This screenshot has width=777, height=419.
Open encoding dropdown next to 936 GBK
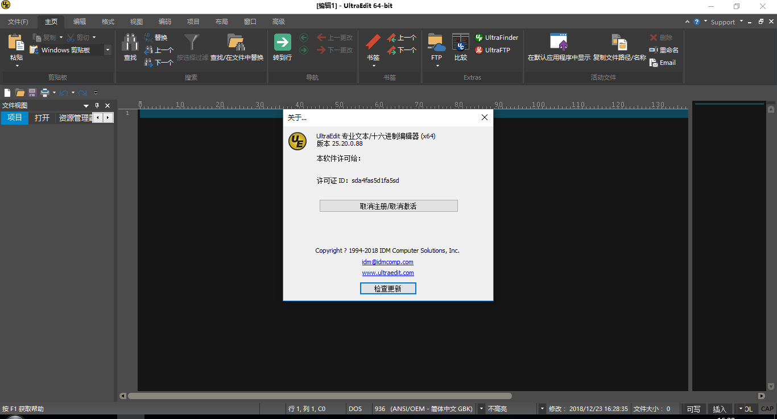coord(481,409)
